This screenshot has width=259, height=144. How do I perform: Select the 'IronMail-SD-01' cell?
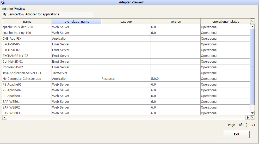click(27, 62)
